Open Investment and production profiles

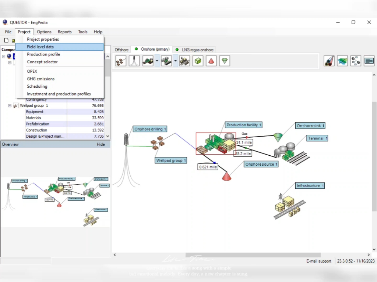[60, 94]
